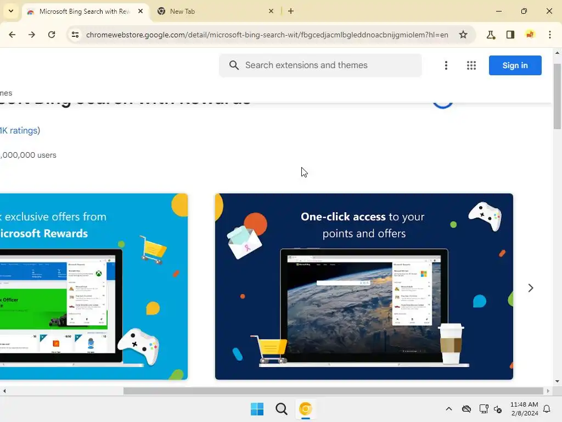This screenshot has width=562, height=422.
Task: Click the vertical scrollbar thumb
Action: [557, 96]
